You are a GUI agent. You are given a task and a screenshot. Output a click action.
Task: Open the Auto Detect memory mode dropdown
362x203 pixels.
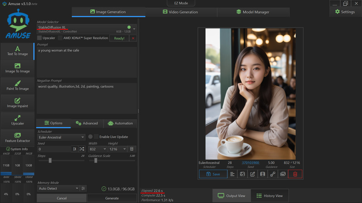tap(58, 189)
